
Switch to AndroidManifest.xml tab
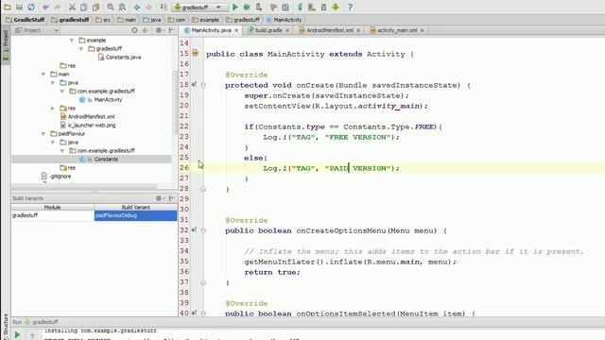tap(330, 30)
